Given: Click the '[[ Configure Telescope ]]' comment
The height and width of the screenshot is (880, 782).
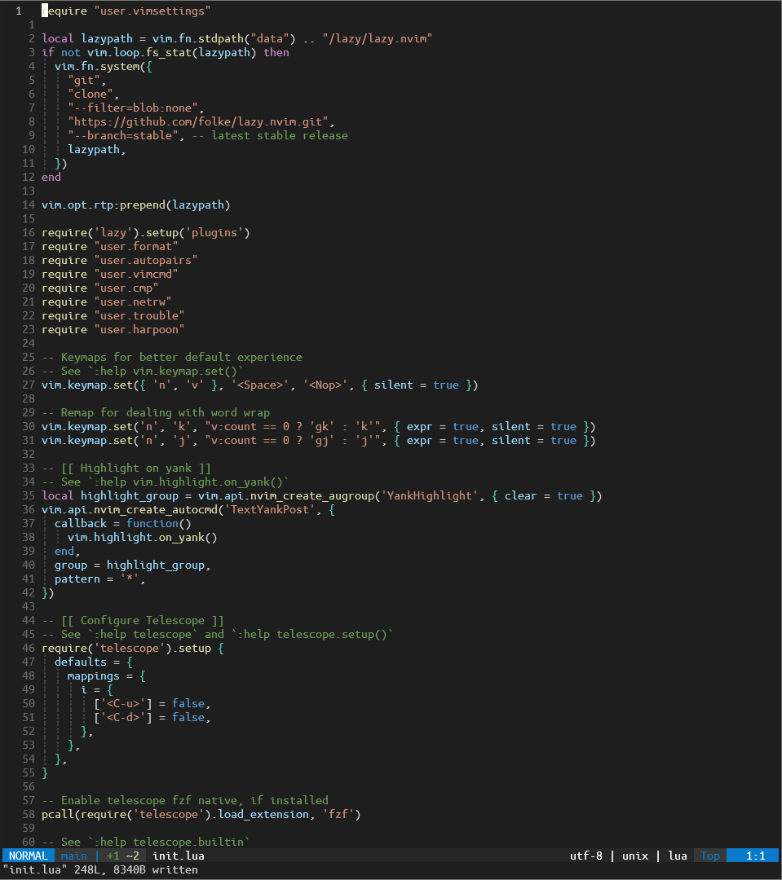Looking at the screenshot, I should point(133,620).
